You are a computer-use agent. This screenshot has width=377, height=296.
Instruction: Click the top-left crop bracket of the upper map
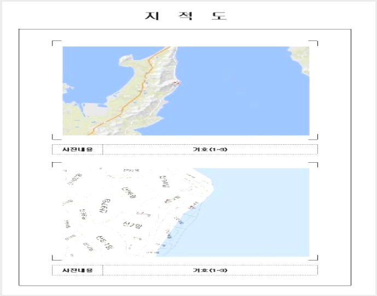[56, 43]
